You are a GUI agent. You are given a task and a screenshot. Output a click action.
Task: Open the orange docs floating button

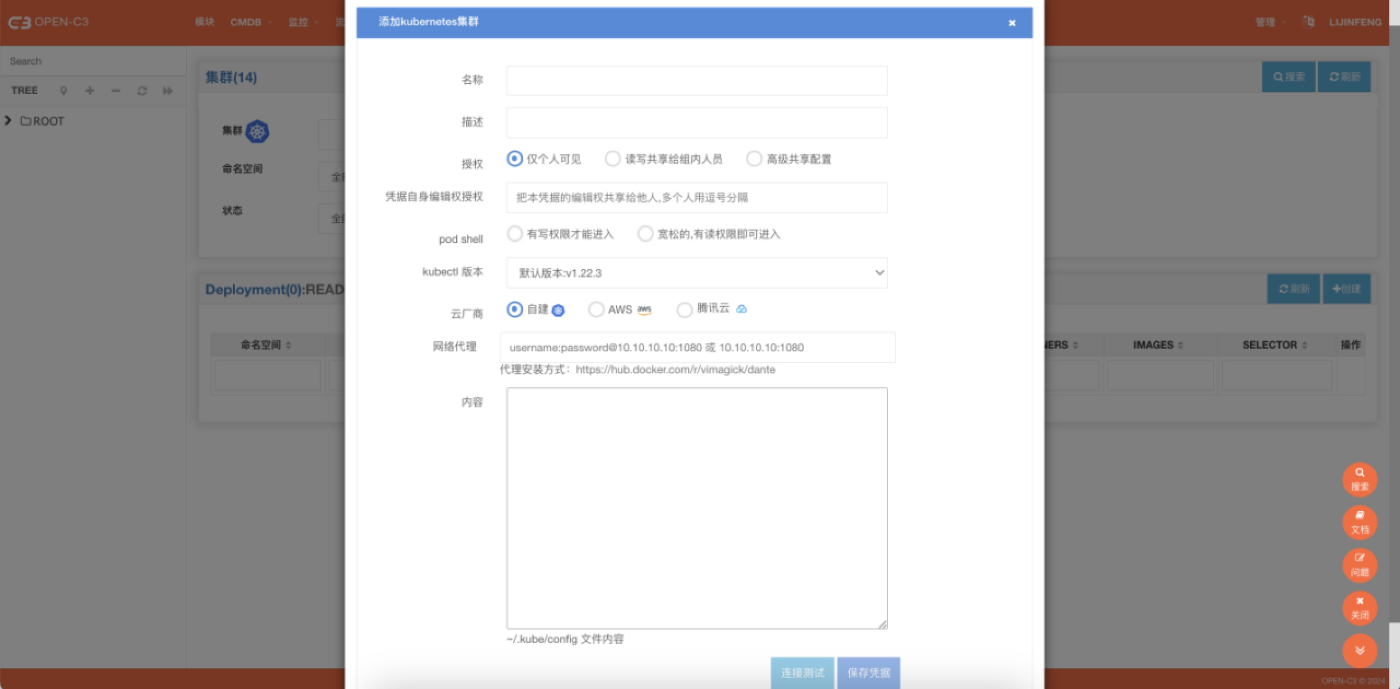pos(1360,522)
